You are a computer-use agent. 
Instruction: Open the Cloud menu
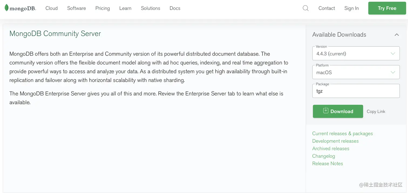click(x=52, y=8)
